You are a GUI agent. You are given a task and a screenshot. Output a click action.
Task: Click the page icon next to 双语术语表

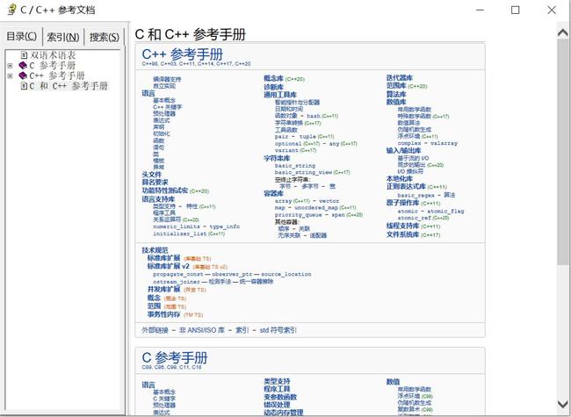tap(24, 55)
